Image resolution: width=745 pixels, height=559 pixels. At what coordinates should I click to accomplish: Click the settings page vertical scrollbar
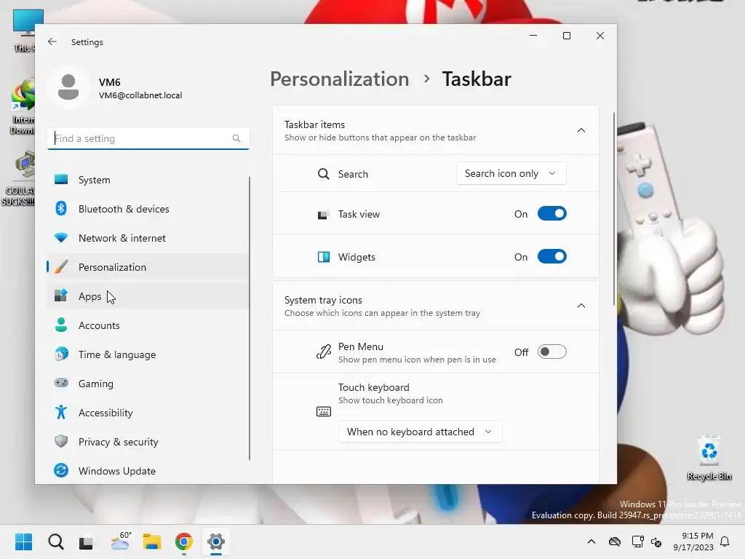[614, 209]
